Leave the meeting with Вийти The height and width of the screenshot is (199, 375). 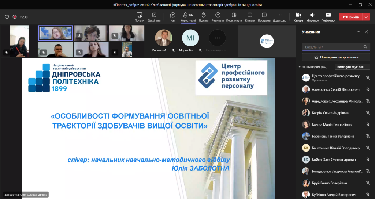click(x=351, y=17)
